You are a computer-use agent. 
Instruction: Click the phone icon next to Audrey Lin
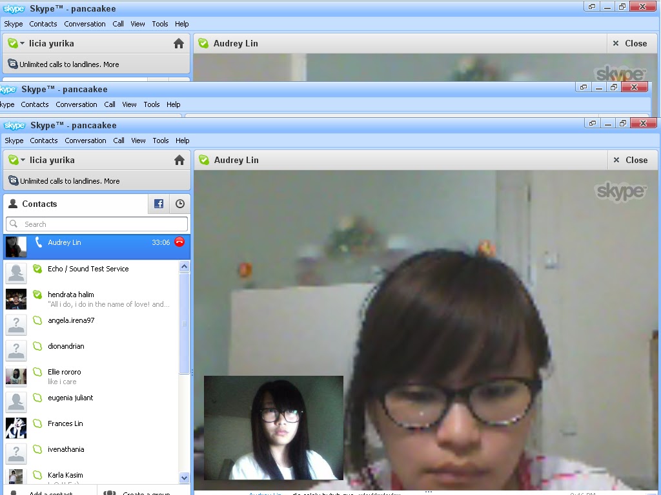(x=38, y=242)
